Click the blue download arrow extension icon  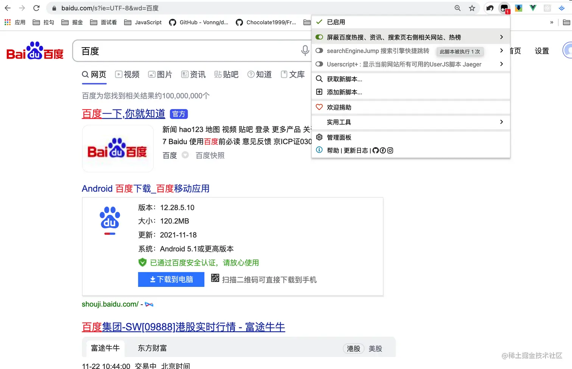[x=519, y=8]
